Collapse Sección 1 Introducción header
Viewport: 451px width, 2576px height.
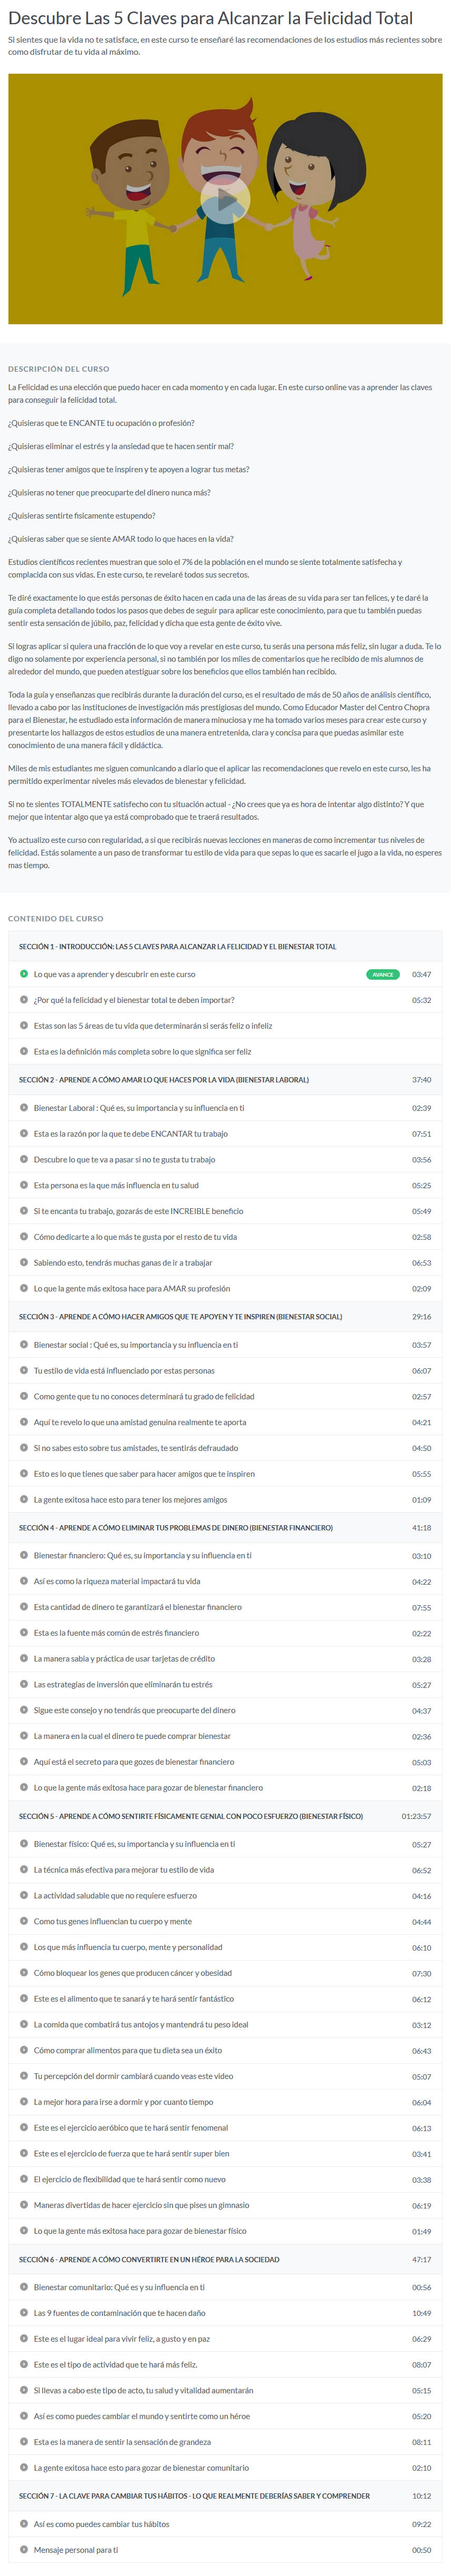[x=225, y=946]
